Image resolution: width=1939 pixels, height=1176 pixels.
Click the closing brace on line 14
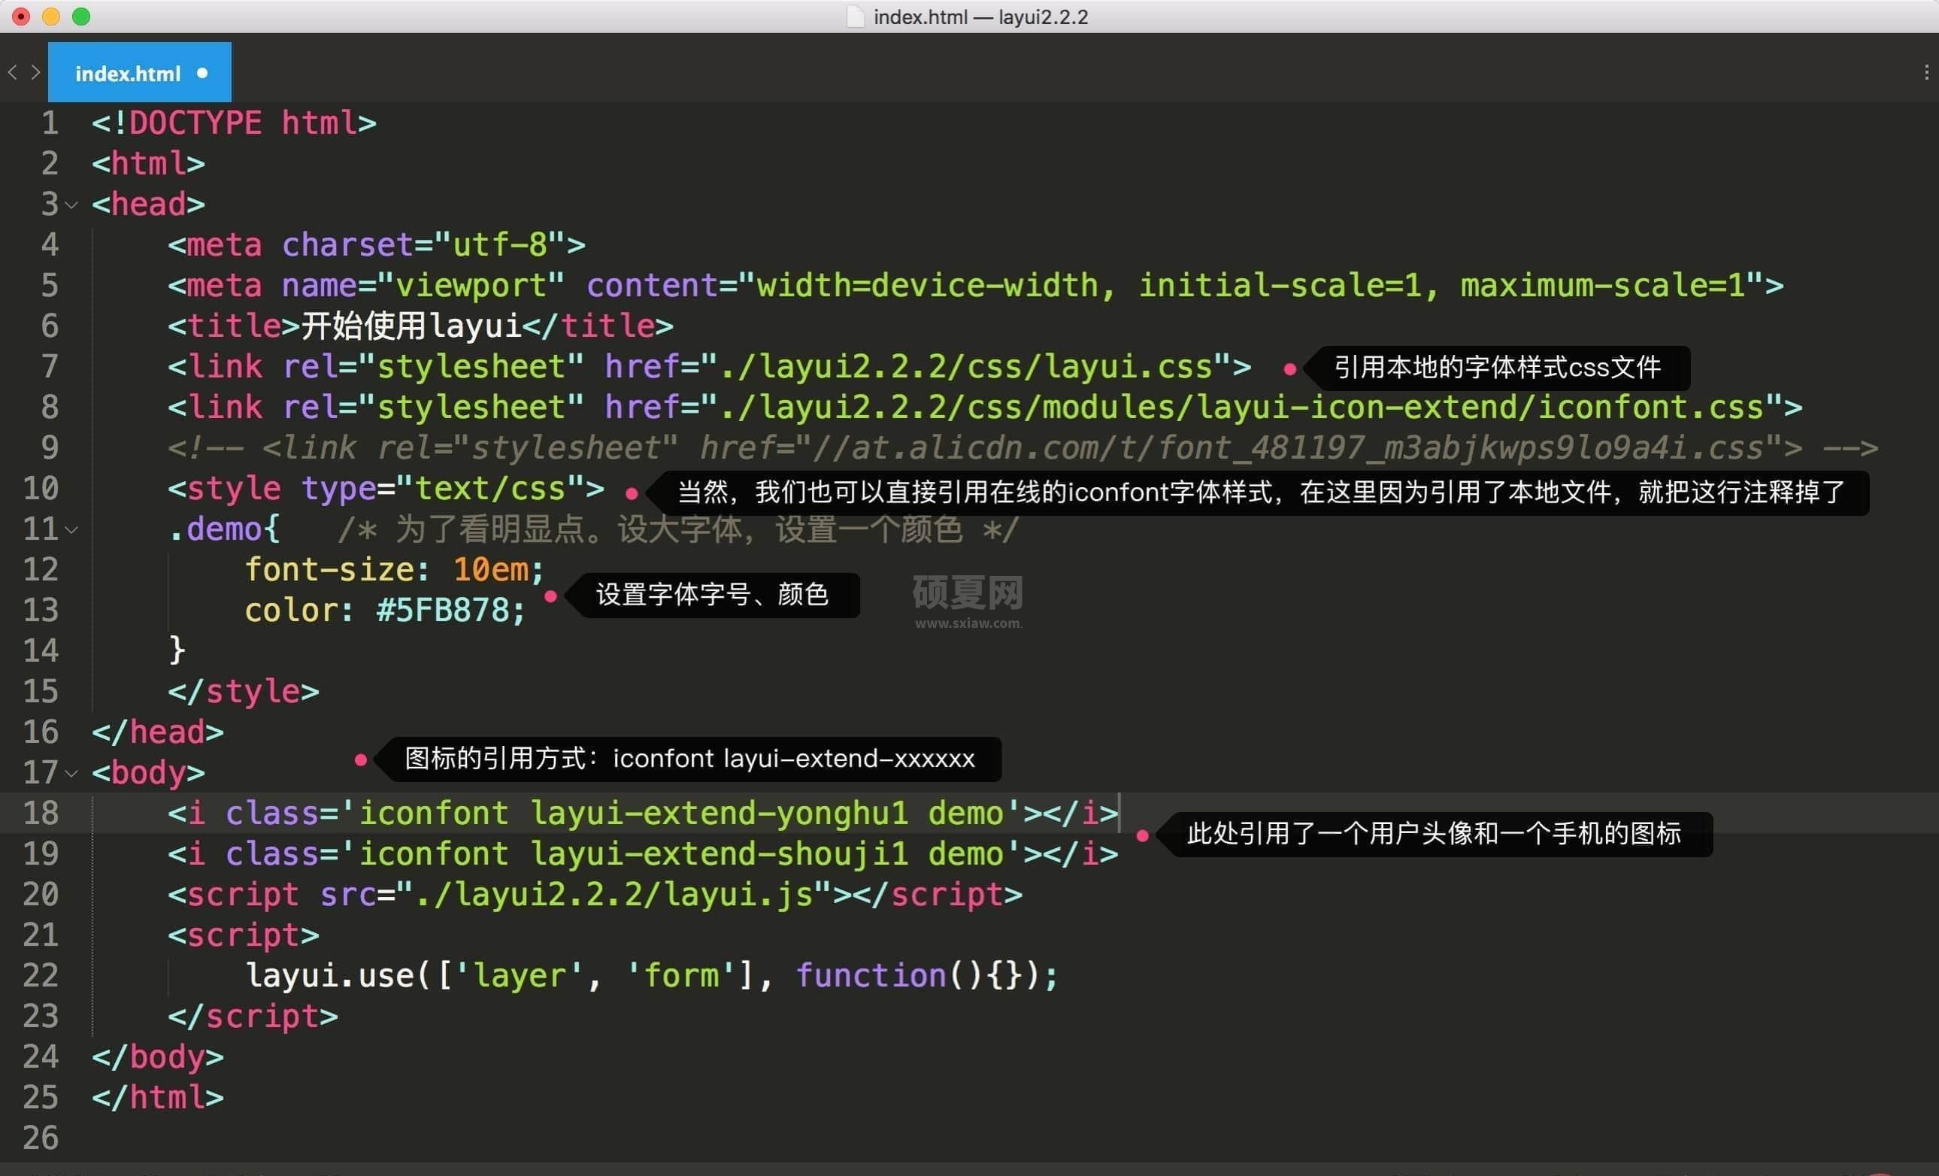point(177,651)
